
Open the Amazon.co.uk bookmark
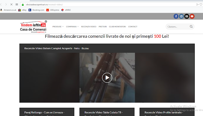pos(8,10)
